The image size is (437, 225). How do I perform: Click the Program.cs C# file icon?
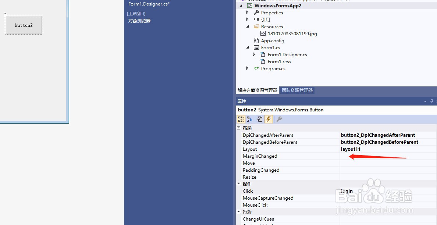[x=256, y=68]
